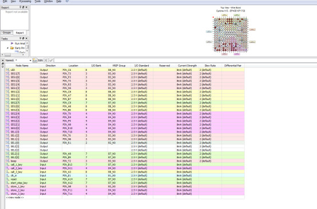Open the Named filter dropdown
Viewport: 317px width, 209px height.
pos(30,61)
